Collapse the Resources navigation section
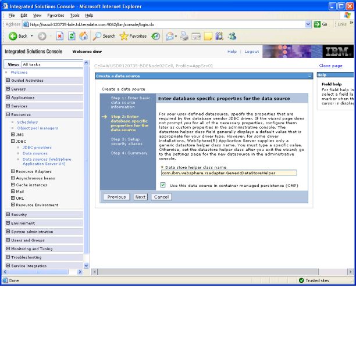Image resolution: width=356 pixels, height=353 pixels. coord(8,114)
